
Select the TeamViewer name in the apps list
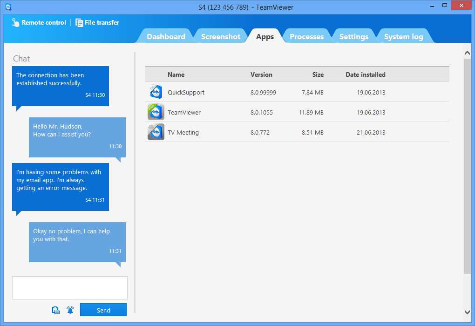[x=184, y=112]
